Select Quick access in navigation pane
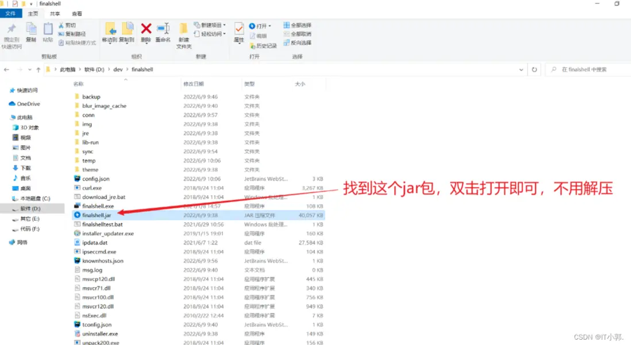Viewport: 631px width, 345px height. point(24,91)
